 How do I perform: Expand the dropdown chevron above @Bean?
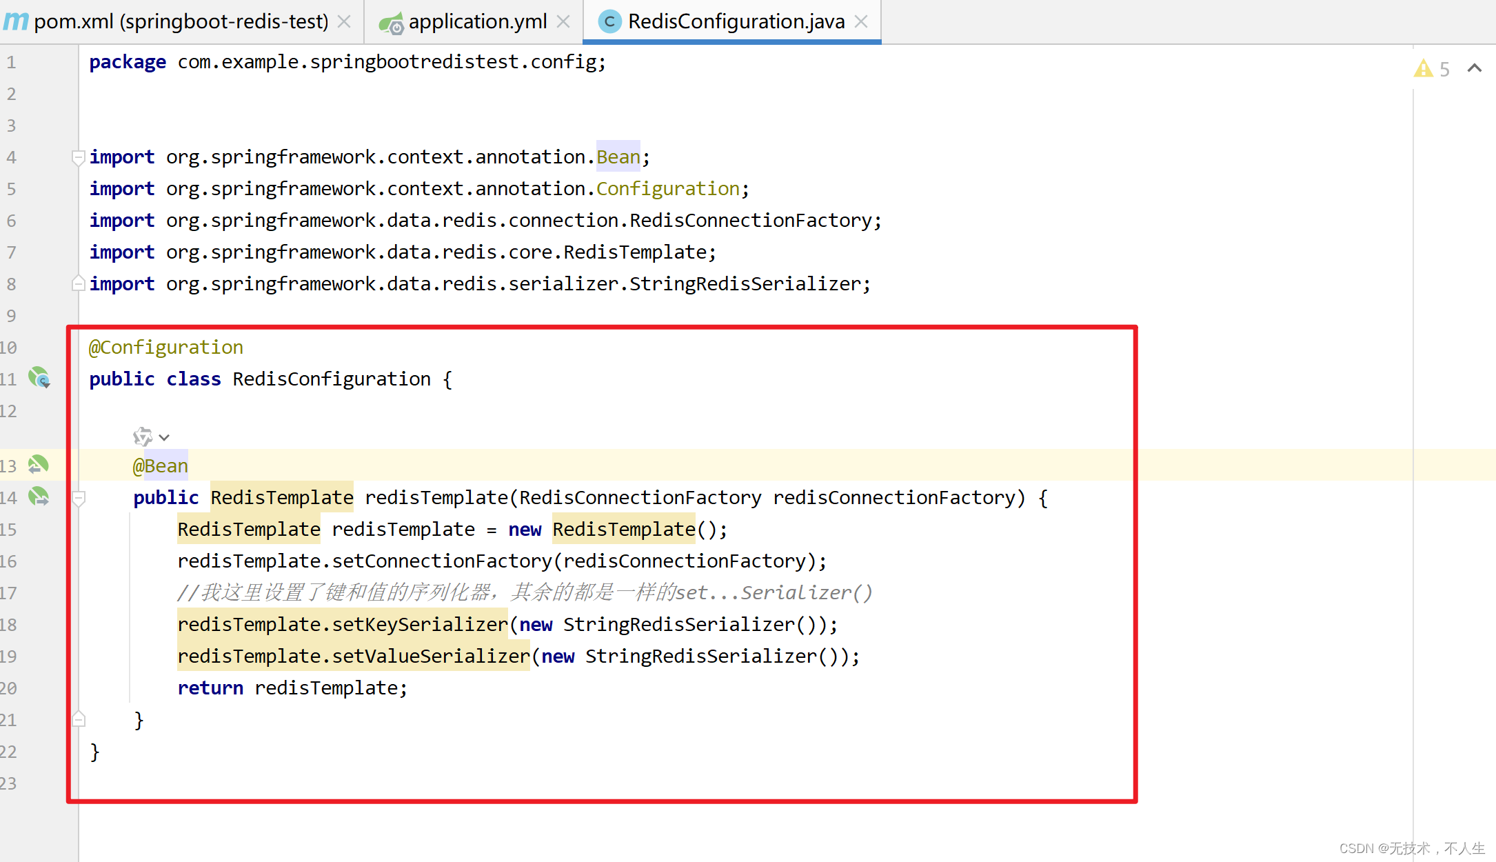click(164, 437)
